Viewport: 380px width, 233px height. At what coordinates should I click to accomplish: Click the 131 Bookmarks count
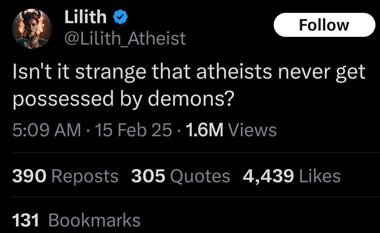pos(76,220)
